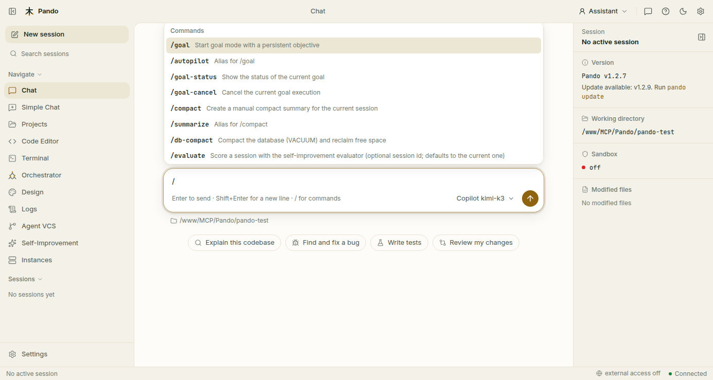Choose the /db-compact command
Viewport: 713px width, 380px height.
(x=354, y=140)
